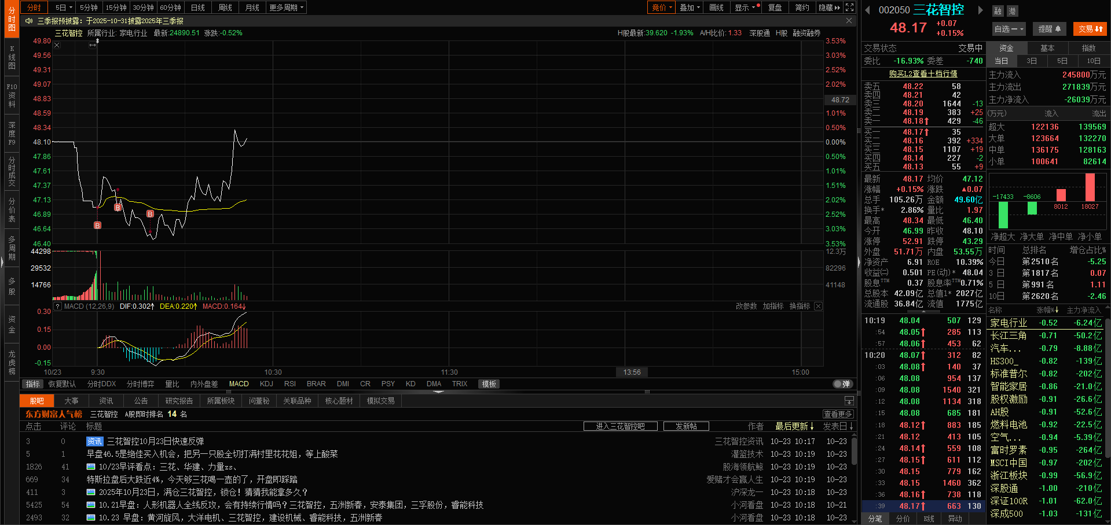Open the 显示 display dropdown
Screen dimensions: 1111x525
tap(745, 8)
